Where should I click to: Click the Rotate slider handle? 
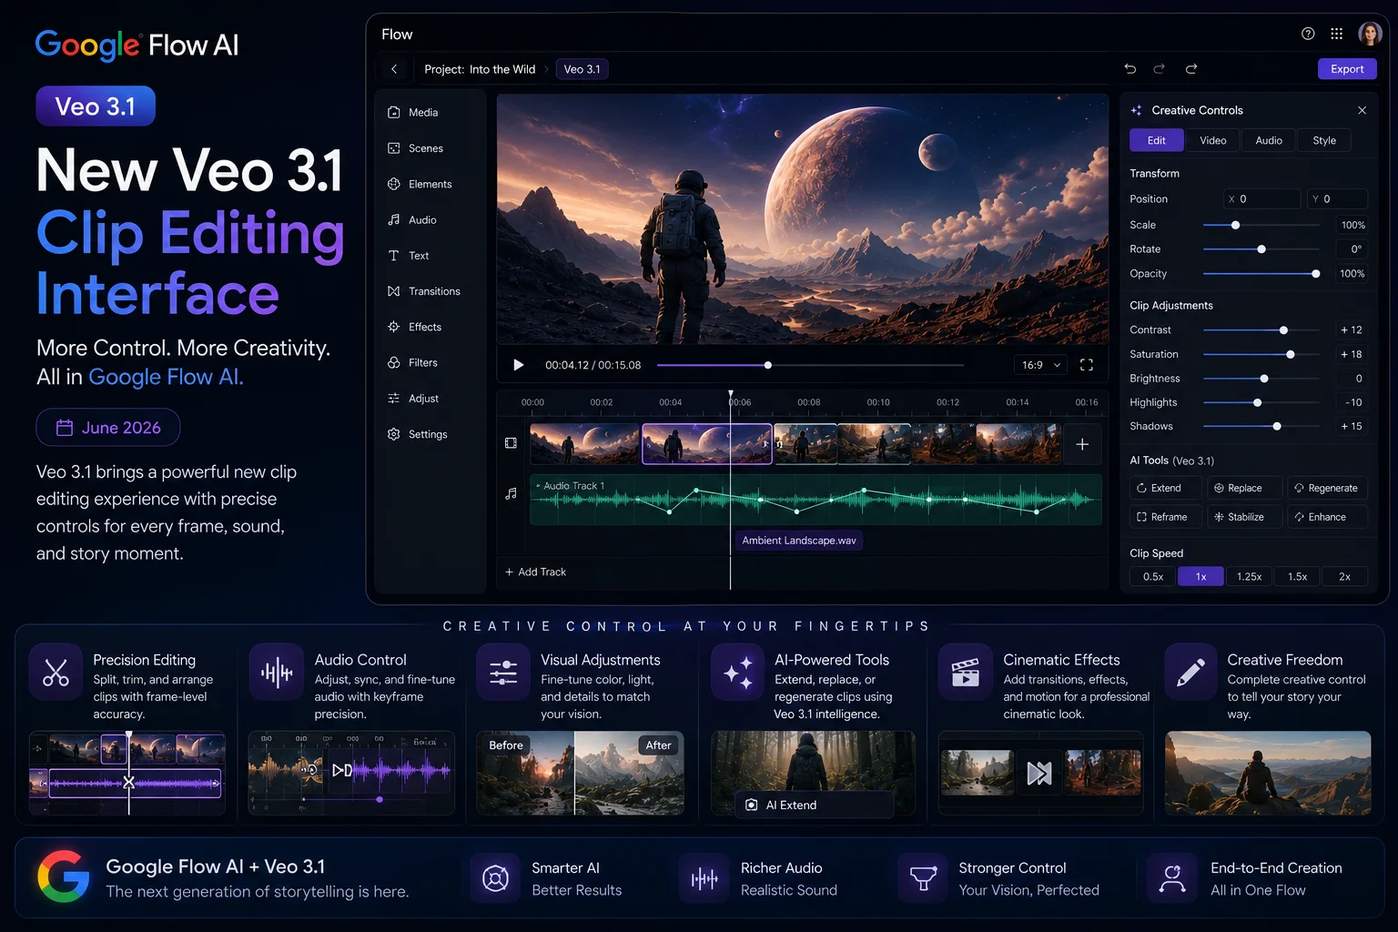tap(1261, 249)
